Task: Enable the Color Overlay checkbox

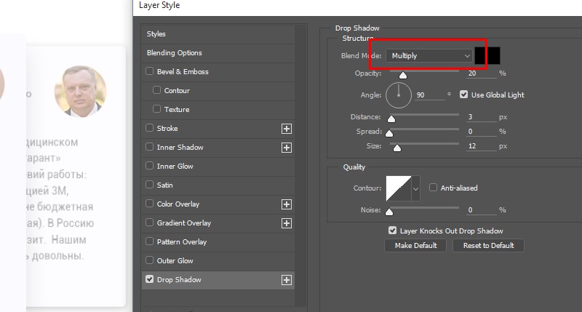Action: pos(150,204)
